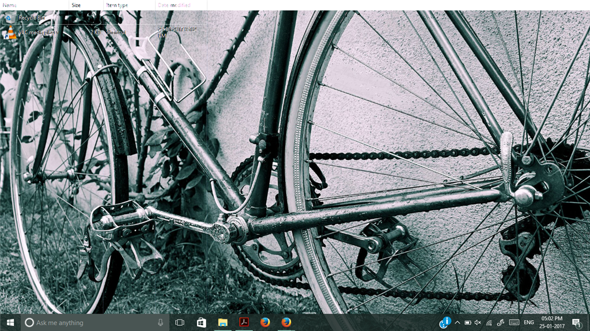Image resolution: width=590 pixels, height=331 pixels.
Task: Show hidden system tray icons
Action: point(457,323)
